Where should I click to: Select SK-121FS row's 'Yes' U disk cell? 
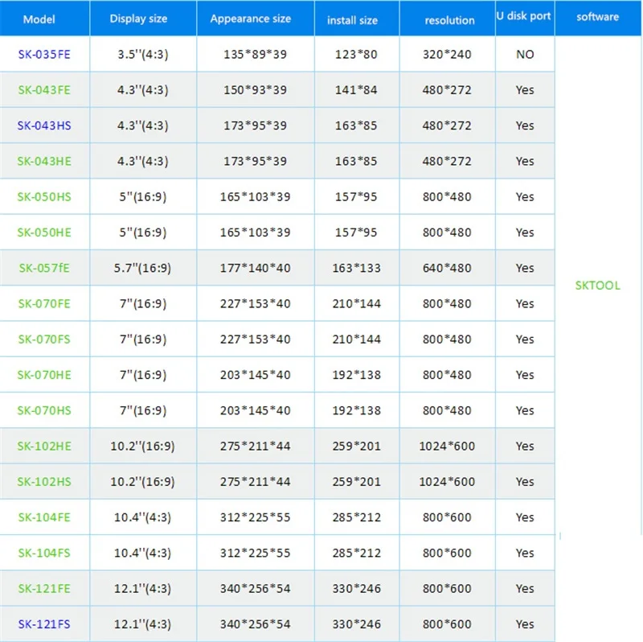tap(525, 624)
